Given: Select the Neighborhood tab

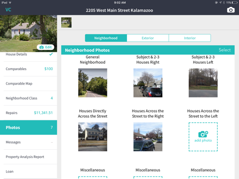Looking at the screenshot, I should (x=106, y=38).
